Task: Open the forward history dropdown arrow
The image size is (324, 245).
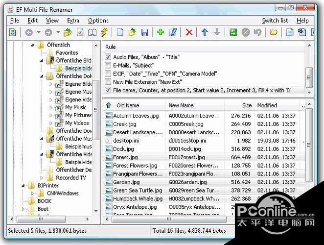Action: click(58, 32)
